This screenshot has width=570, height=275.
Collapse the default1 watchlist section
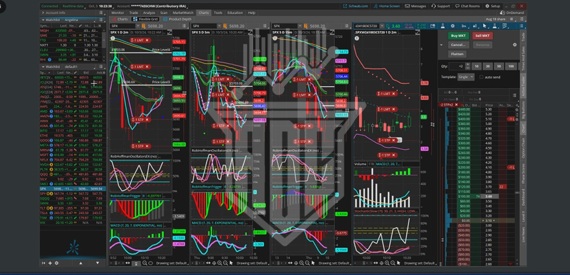[x=43, y=67]
